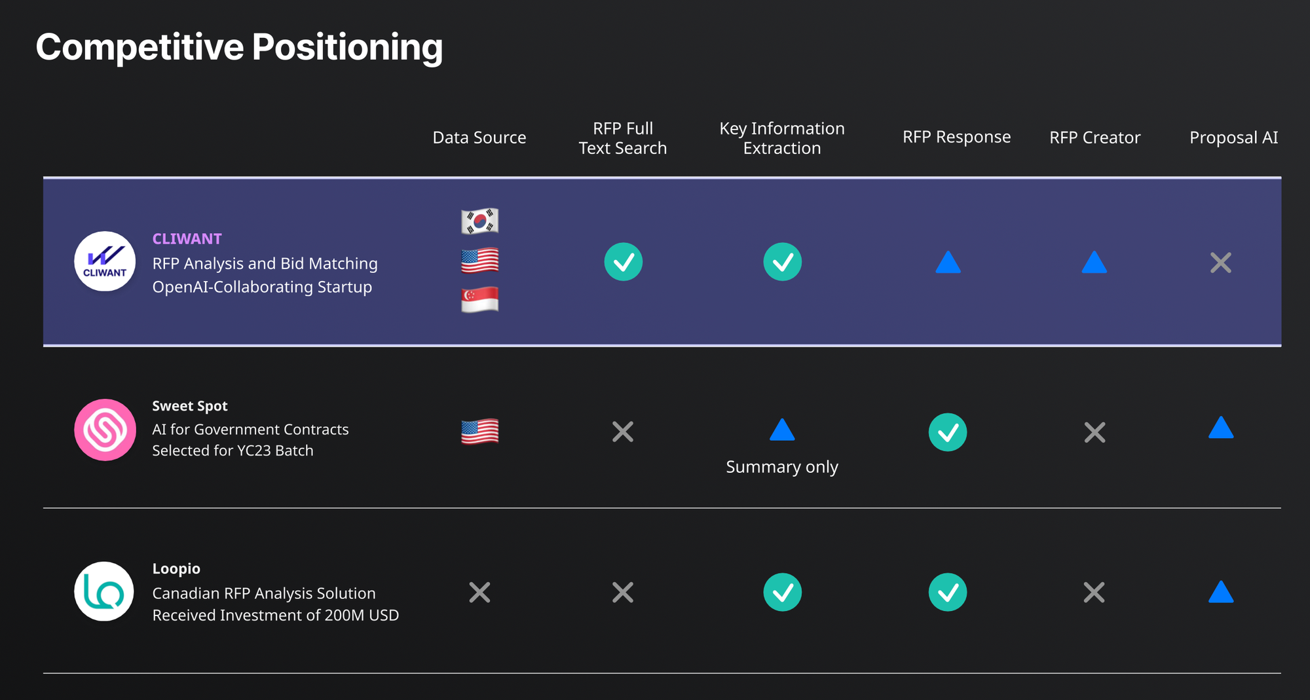
Task: Click the Singapore flag icon
Action: 479,300
